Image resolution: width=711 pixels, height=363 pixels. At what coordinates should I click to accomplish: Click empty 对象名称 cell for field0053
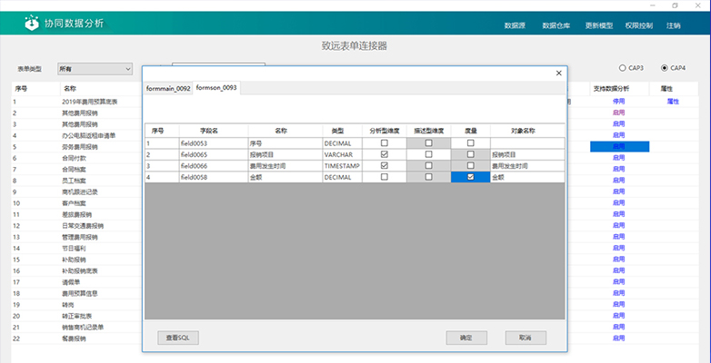pyautogui.click(x=527, y=143)
